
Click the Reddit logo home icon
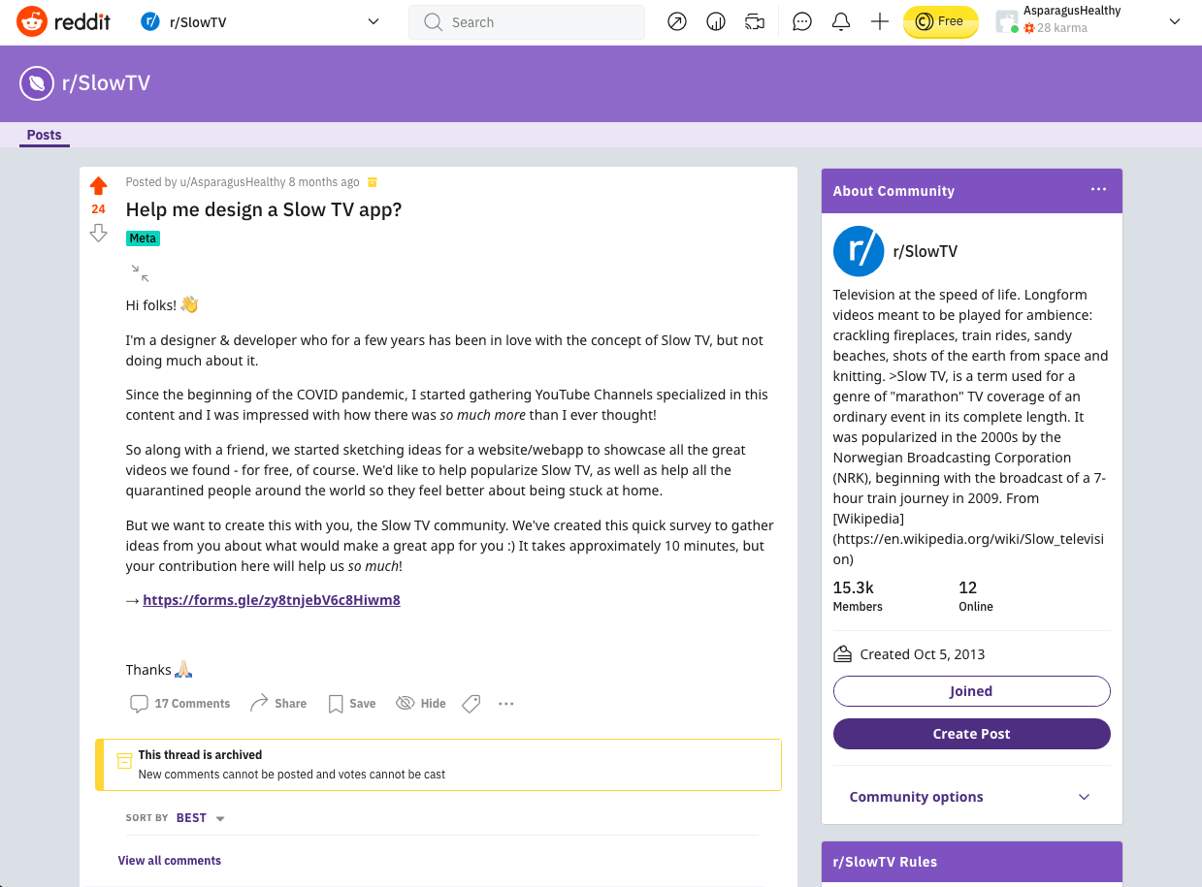(32, 21)
